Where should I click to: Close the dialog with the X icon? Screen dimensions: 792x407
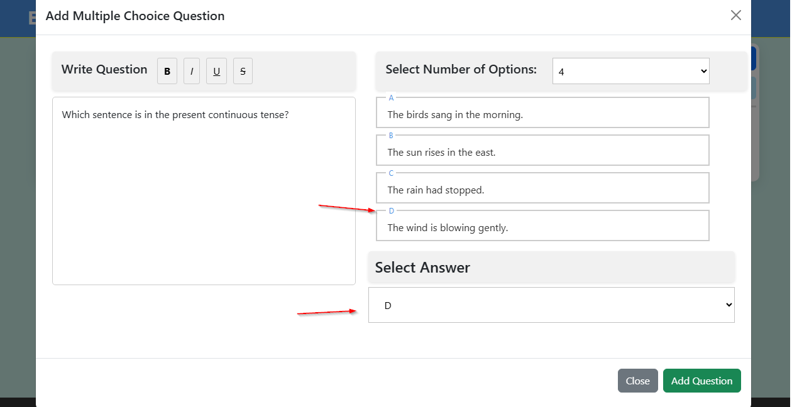pos(736,15)
